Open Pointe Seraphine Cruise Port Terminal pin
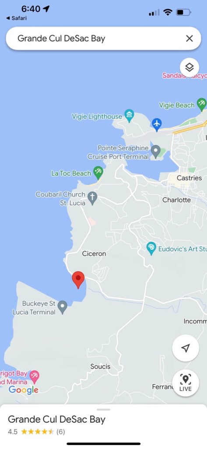Image resolution: width=207 pixels, height=449 pixels. point(156,151)
